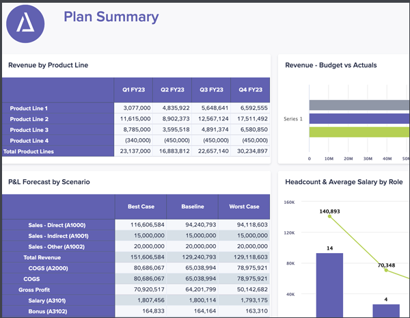Select the Sales - Indirect (A1001) row
The height and width of the screenshot is (318, 410).
136,235
